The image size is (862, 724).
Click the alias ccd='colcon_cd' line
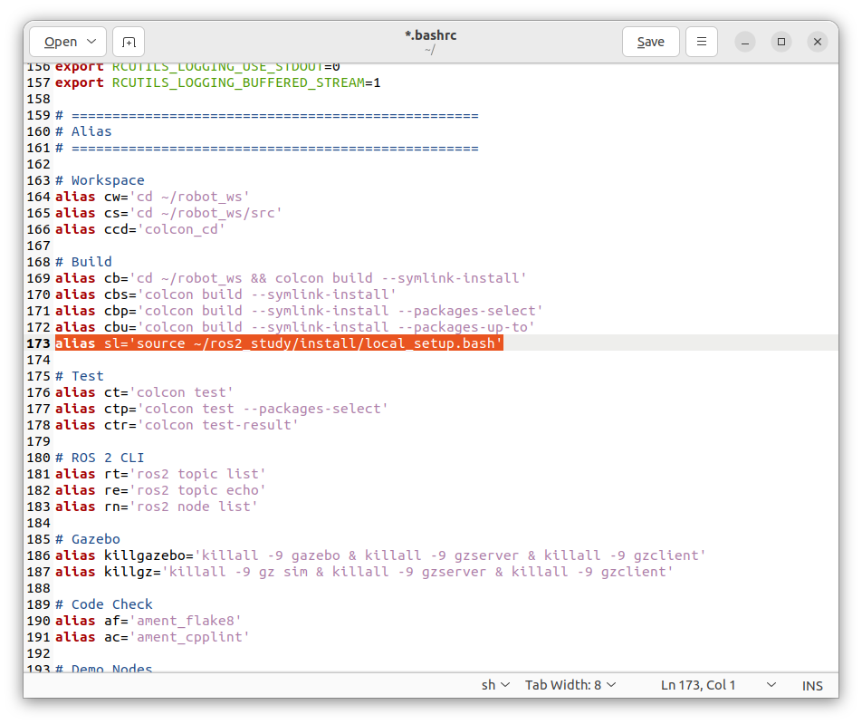pos(140,229)
